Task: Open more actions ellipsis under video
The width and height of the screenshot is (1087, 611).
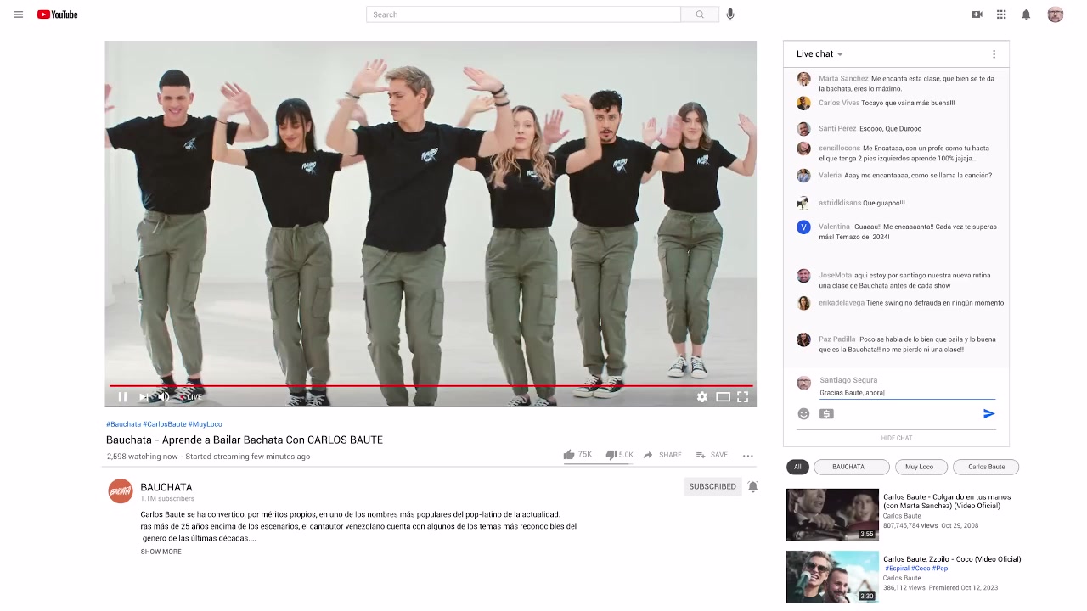Action: click(x=748, y=456)
